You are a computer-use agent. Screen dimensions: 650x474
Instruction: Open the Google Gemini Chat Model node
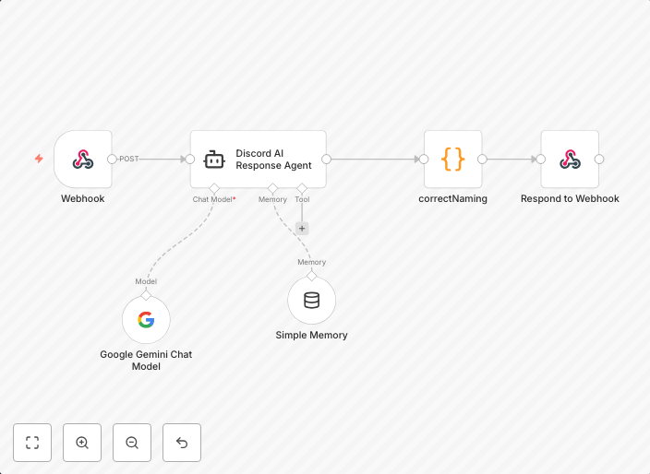coord(146,320)
